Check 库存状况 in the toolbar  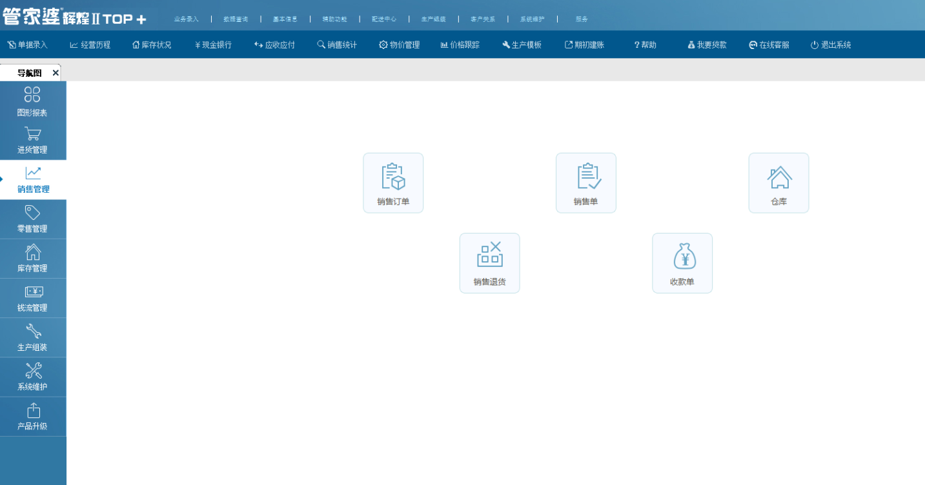click(x=152, y=45)
